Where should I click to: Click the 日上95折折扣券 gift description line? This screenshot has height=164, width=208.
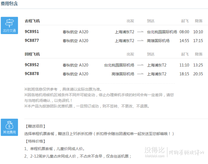coord(99,134)
